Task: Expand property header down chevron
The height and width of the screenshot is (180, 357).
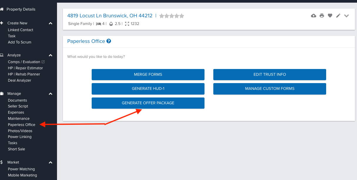Action: [x=346, y=16]
